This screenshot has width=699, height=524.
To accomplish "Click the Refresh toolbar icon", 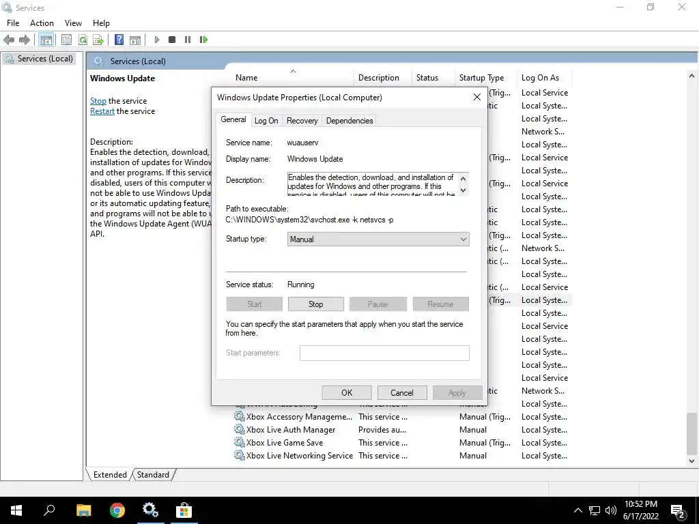I will [x=83, y=40].
